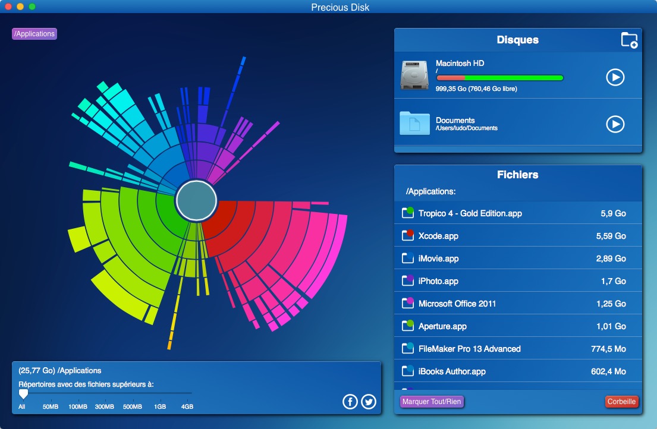Mark the Microsoft Office 2011 checkbox

point(408,303)
